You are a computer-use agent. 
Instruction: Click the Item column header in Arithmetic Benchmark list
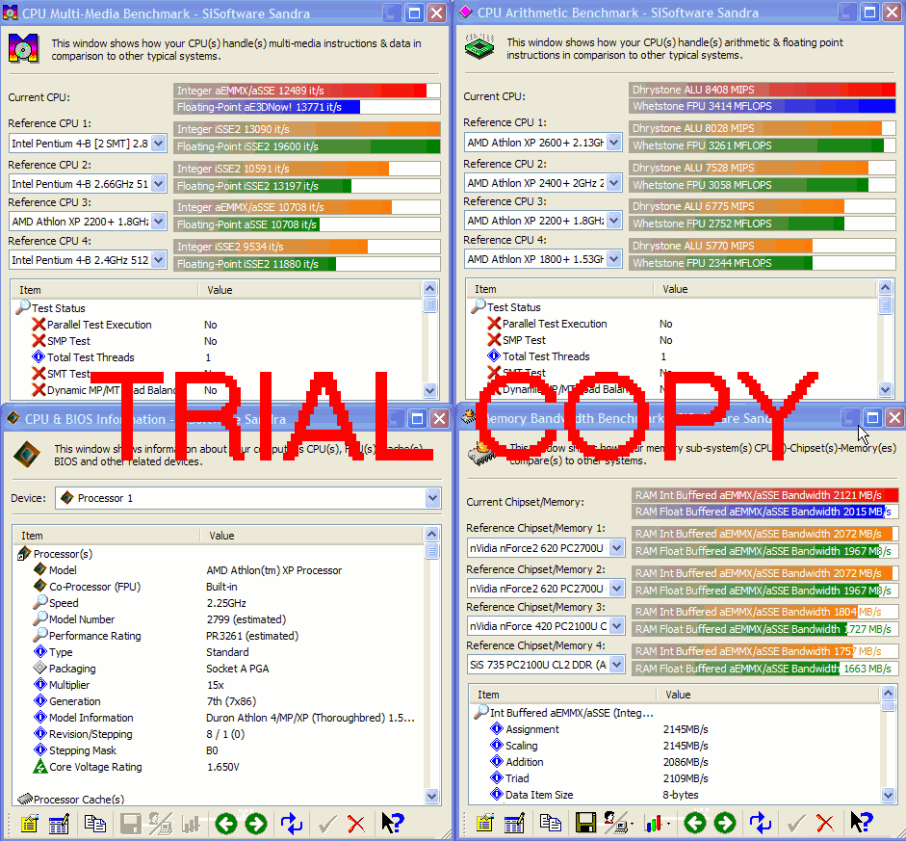[560, 288]
